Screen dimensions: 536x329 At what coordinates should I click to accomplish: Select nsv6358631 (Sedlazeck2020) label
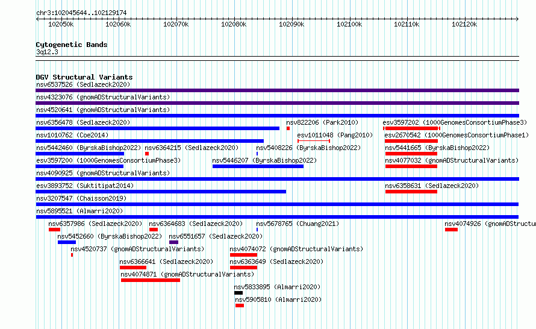pos(432,186)
